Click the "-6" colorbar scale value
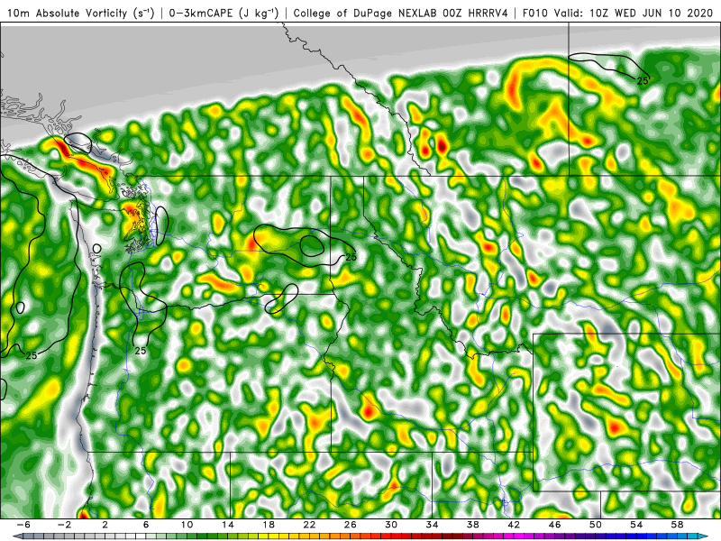This screenshot has width=721, height=541. click(x=23, y=525)
